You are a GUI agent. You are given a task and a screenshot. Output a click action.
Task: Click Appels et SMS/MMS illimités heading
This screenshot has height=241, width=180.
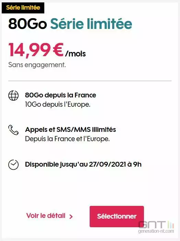(x=70, y=129)
